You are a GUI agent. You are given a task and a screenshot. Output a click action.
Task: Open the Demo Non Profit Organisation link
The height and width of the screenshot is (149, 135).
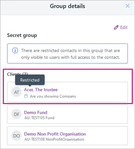click(x=55, y=134)
